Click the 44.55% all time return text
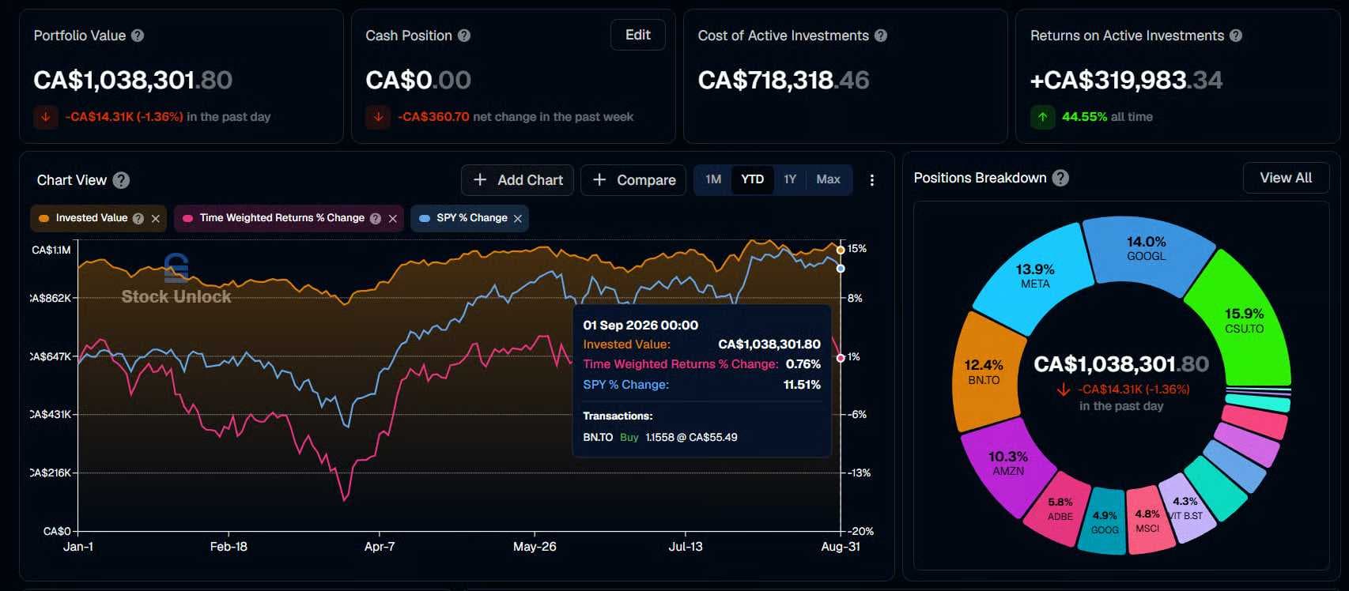Image resolution: width=1349 pixels, height=591 pixels. pyautogui.click(x=1107, y=117)
